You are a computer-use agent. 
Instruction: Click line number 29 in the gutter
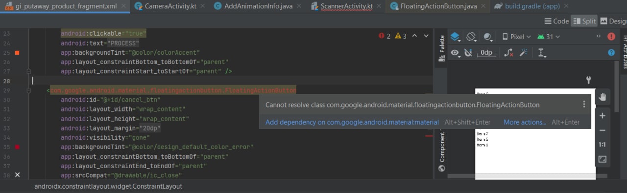click(x=6, y=90)
